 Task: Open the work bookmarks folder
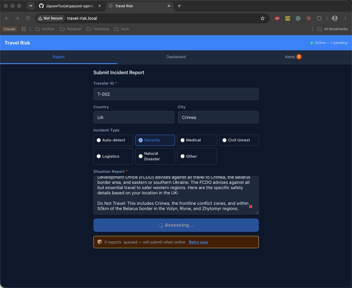pos(122,29)
